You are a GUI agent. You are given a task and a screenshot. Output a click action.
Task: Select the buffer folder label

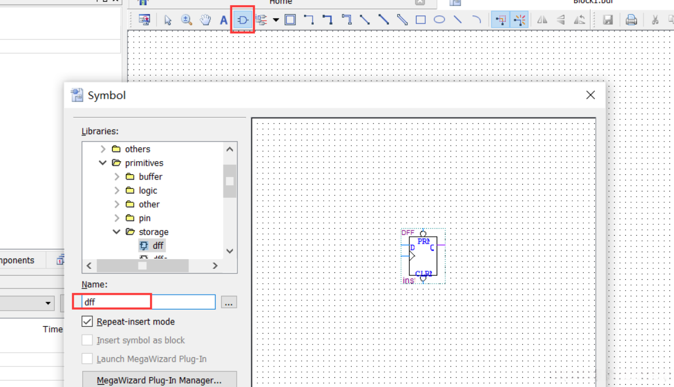pos(151,177)
